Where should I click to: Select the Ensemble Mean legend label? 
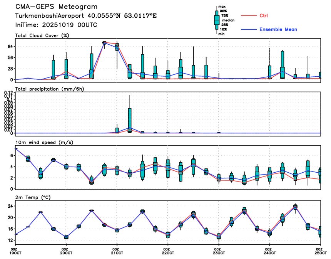point(278,29)
